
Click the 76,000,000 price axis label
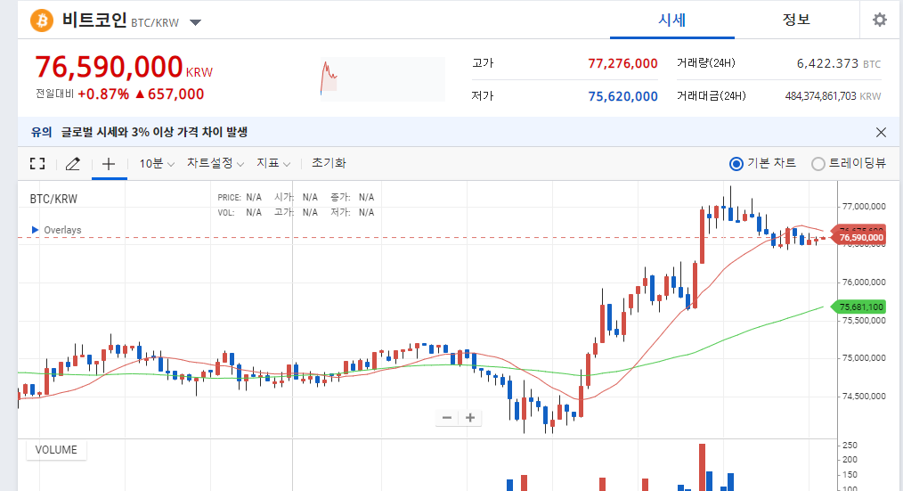click(864, 282)
